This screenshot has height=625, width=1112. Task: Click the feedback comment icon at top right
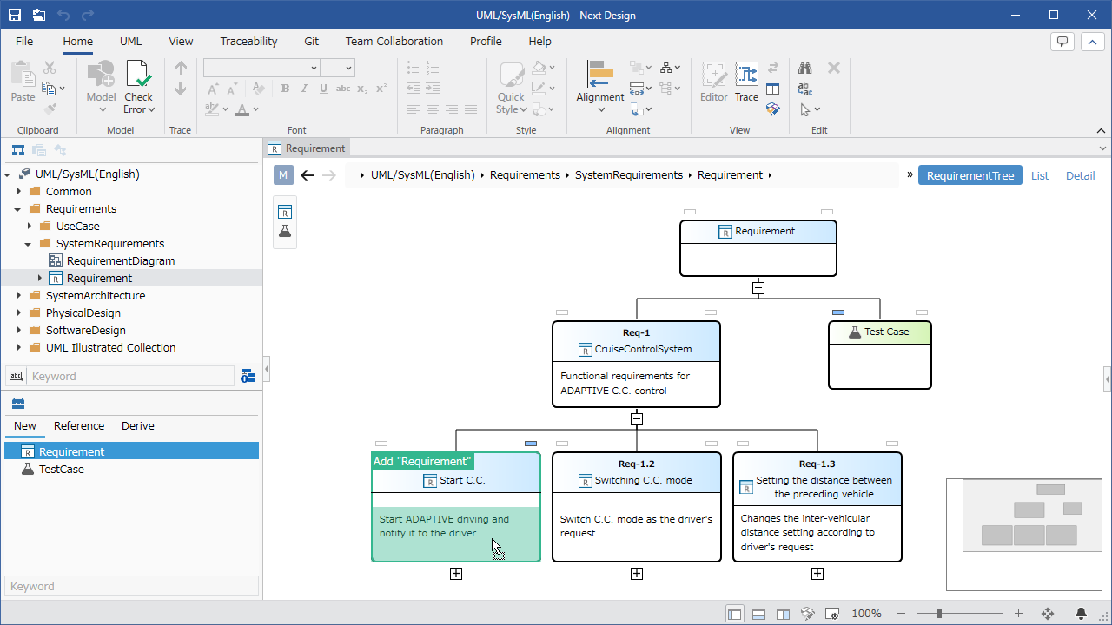[x=1062, y=42]
